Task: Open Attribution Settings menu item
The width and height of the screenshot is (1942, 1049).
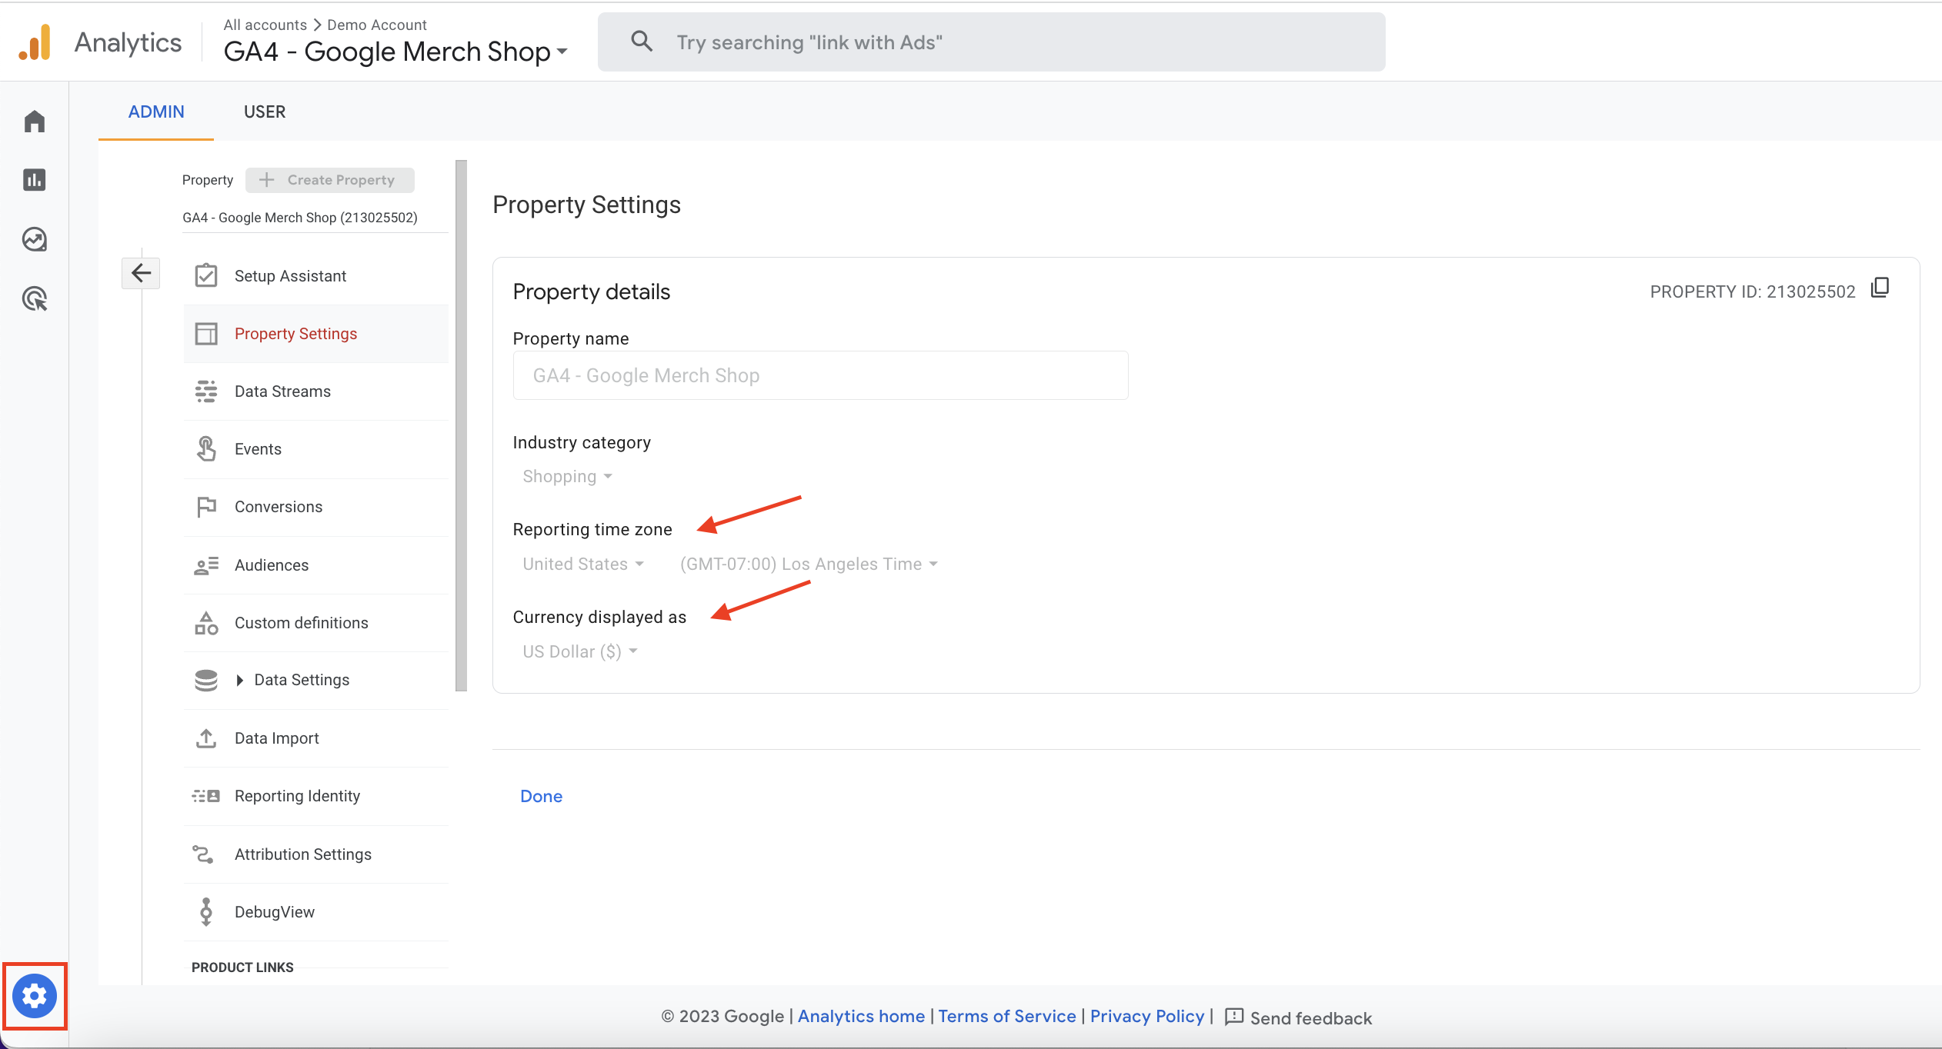Action: pyautogui.click(x=316, y=854)
